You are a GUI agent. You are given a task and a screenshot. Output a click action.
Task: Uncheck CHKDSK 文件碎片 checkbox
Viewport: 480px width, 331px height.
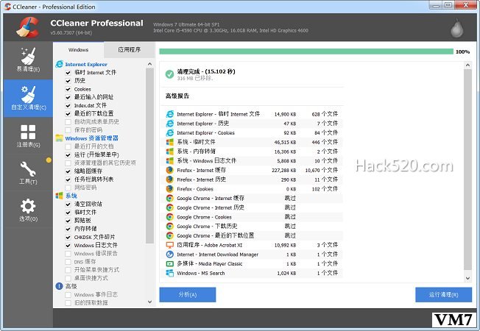point(68,237)
